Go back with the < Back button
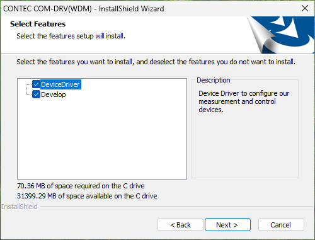 180,225
